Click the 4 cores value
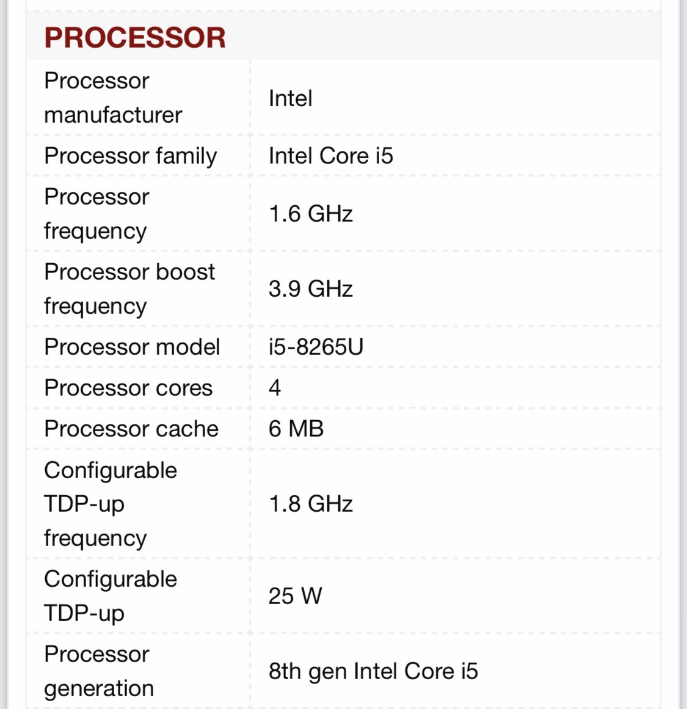 [275, 388]
